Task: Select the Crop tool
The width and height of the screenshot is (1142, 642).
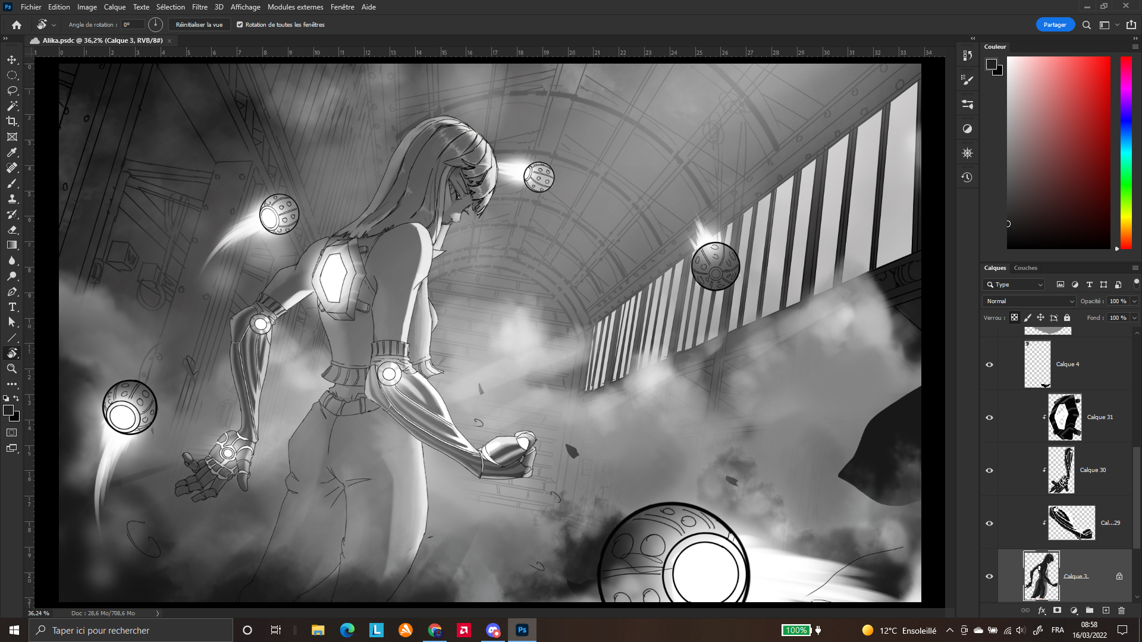Action: tap(12, 121)
